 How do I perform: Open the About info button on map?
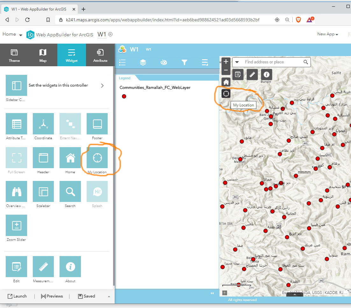(x=266, y=74)
